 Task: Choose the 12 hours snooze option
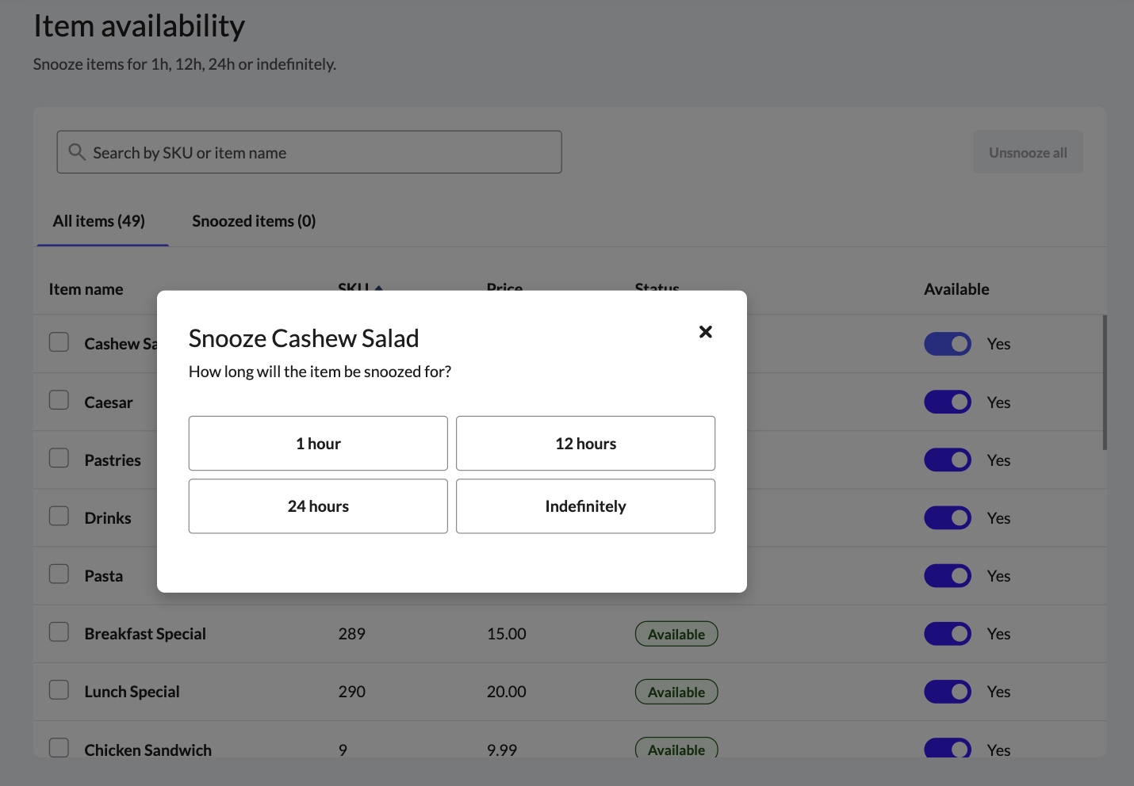tap(585, 444)
